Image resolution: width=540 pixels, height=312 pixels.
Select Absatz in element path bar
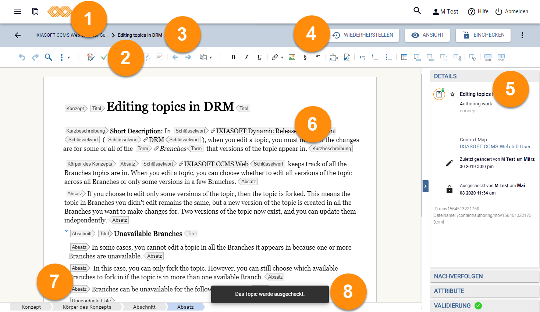click(x=185, y=307)
